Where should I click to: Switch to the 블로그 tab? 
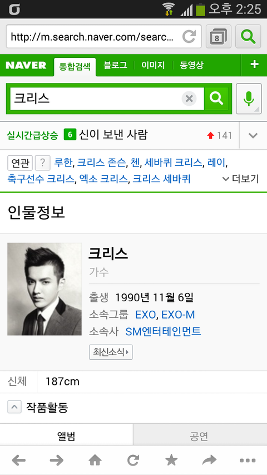click(x=115, y=65)
